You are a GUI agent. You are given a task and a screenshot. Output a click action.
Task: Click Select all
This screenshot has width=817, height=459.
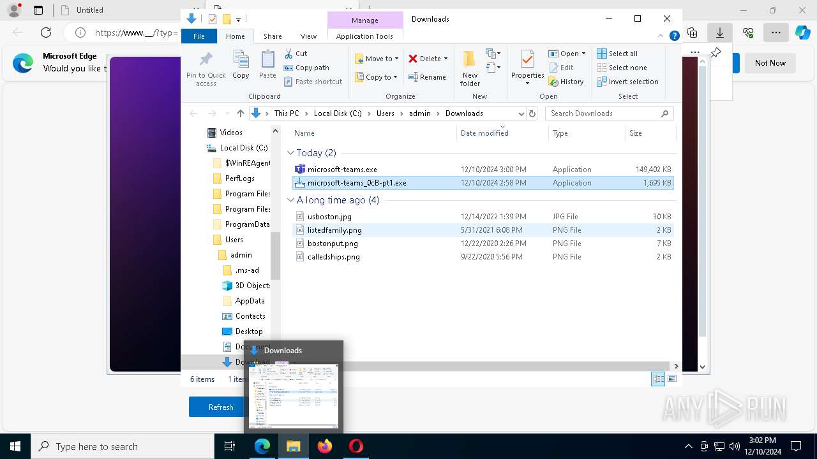[x=617, y=54]
